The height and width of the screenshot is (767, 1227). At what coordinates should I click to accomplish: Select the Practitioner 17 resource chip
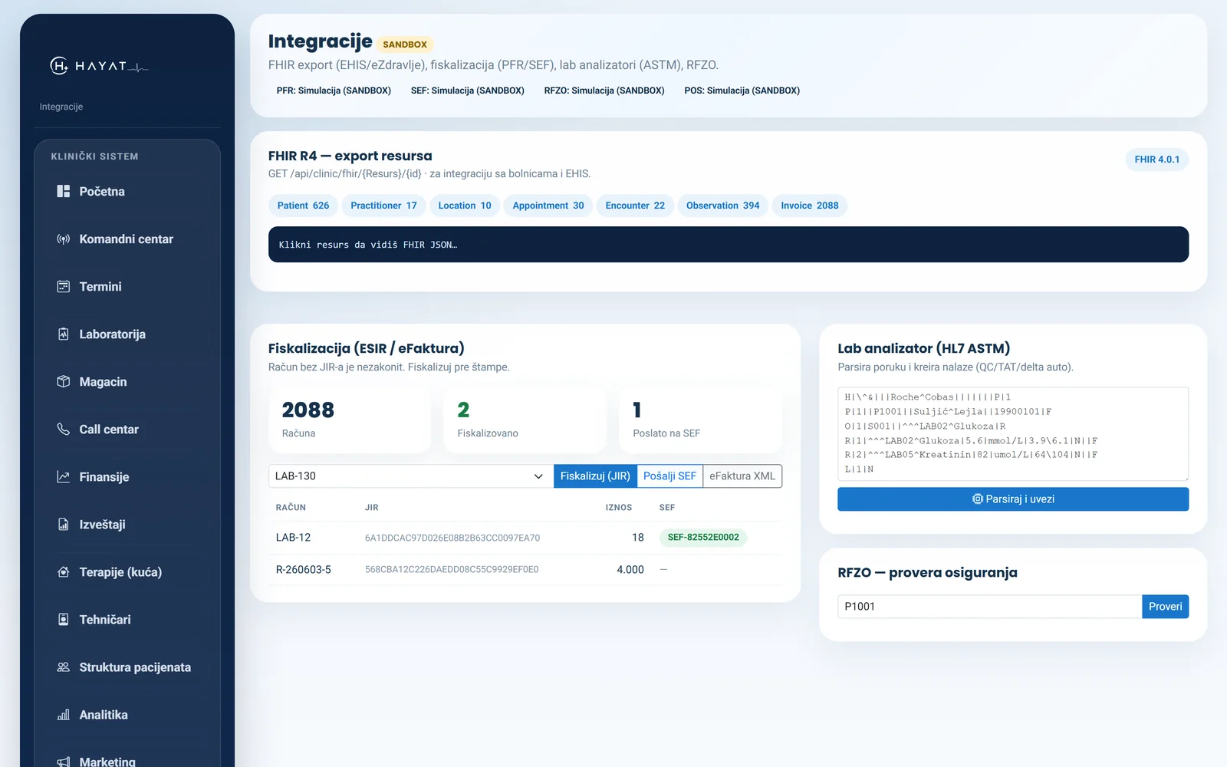click(x=383, y=206)
